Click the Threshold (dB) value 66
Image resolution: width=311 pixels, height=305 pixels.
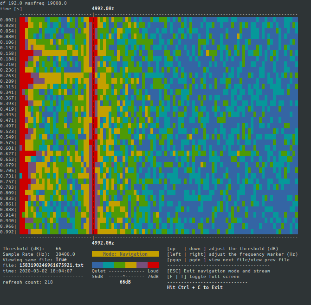point(58,249)
